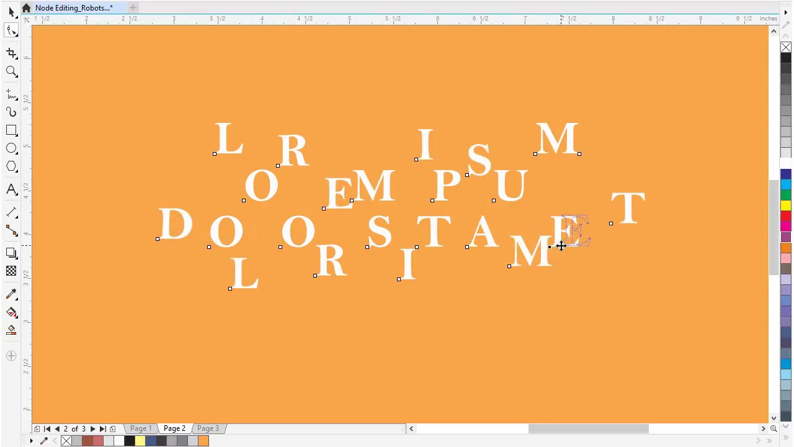Open the Node Editing_Robots document tab
This screenshot has height=447, width=794.
point(74,8)
